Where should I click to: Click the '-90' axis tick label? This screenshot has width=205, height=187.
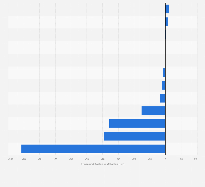click(24, 159)
